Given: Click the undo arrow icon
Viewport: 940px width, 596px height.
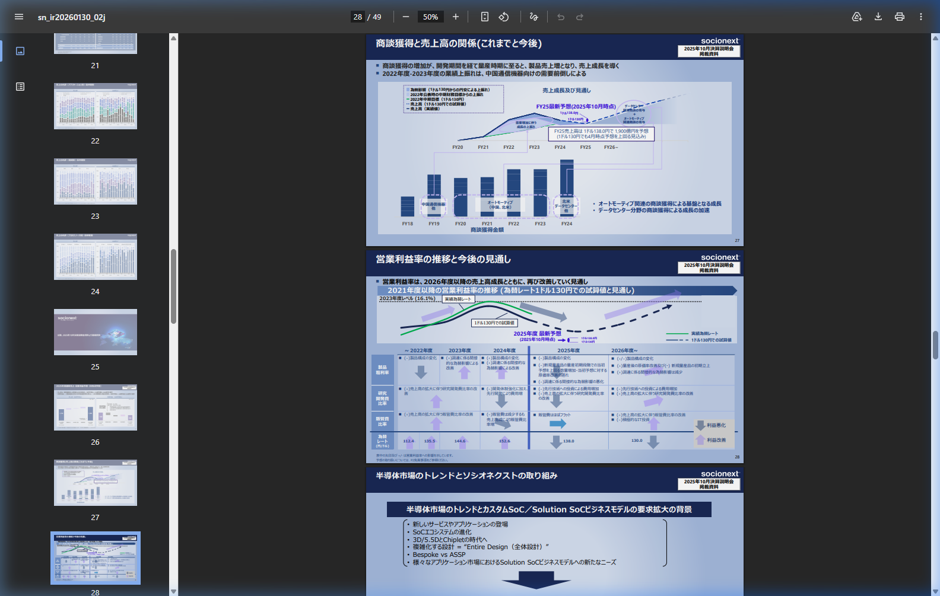Looking at the screenshot, I should point(561,17).
